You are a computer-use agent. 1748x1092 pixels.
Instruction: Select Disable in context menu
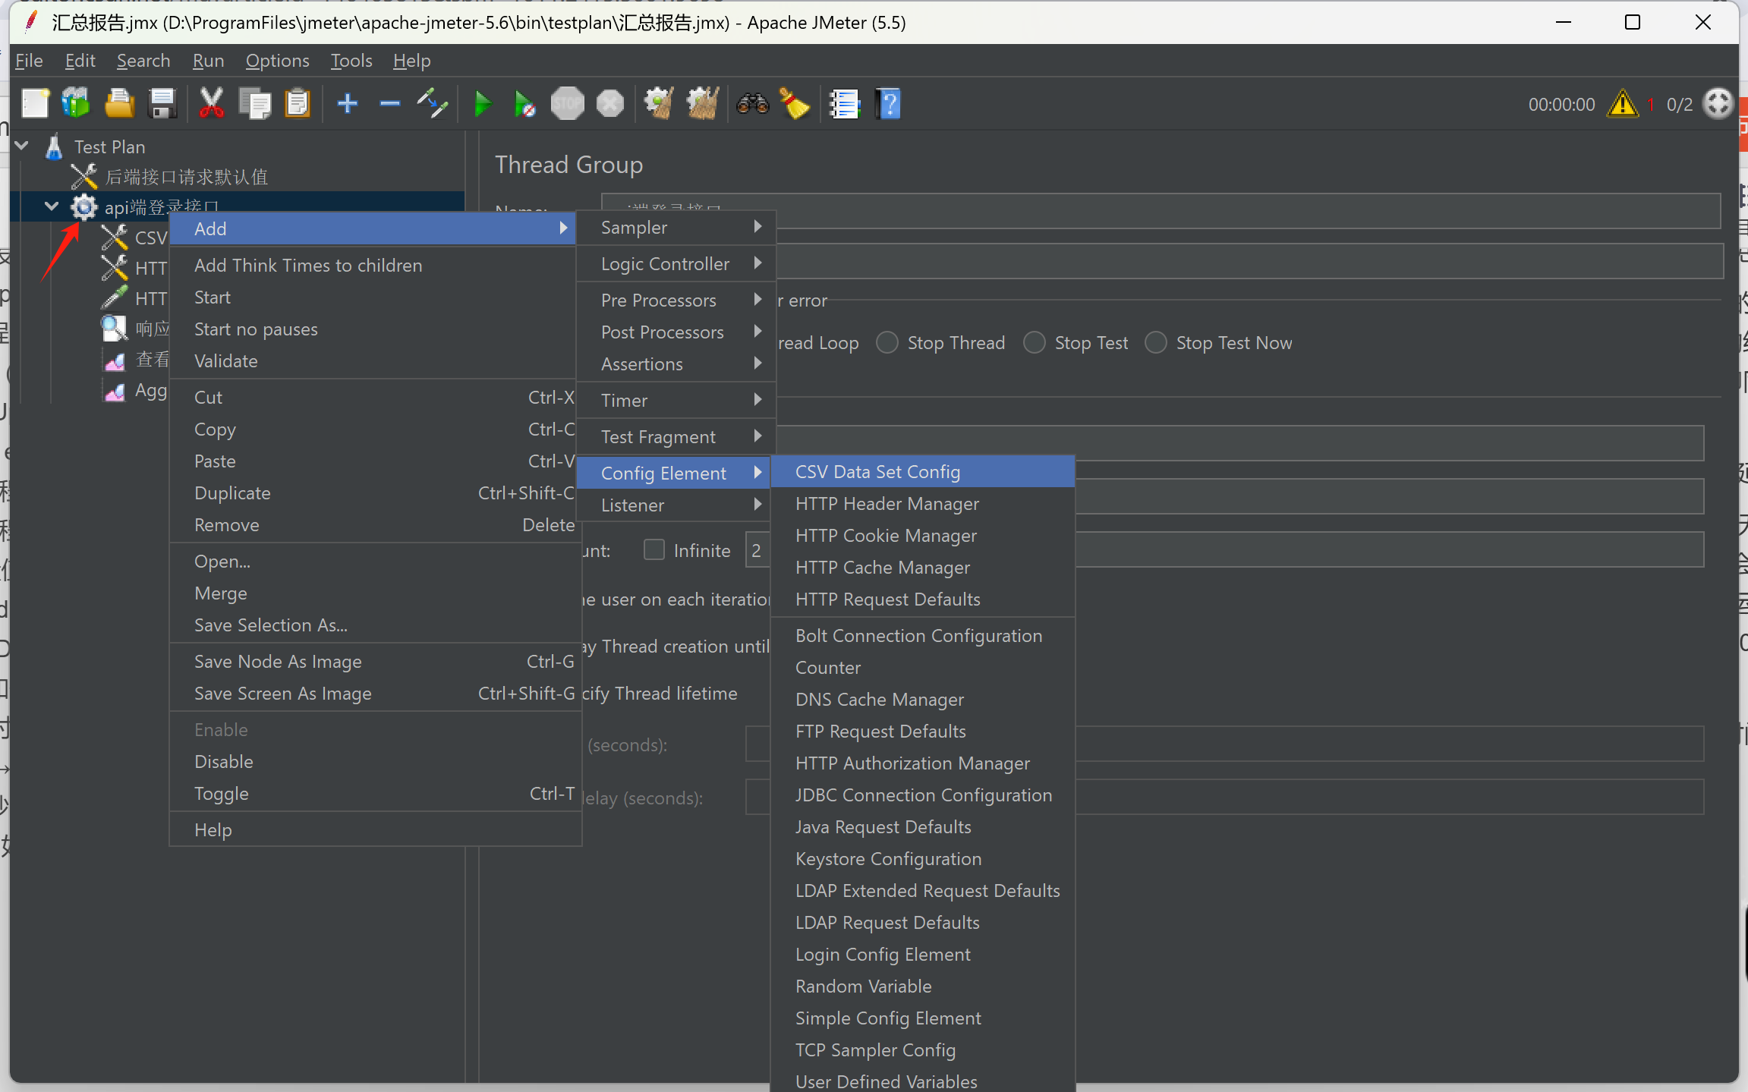375,762
